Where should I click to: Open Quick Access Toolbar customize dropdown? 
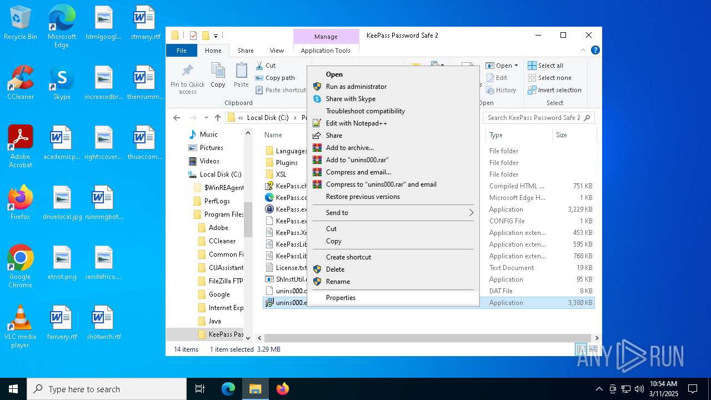tap(216, 36)
